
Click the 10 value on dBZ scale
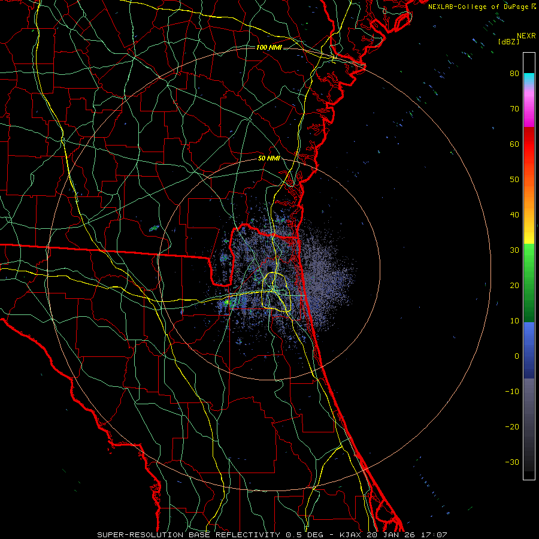[x=514, y=321]
